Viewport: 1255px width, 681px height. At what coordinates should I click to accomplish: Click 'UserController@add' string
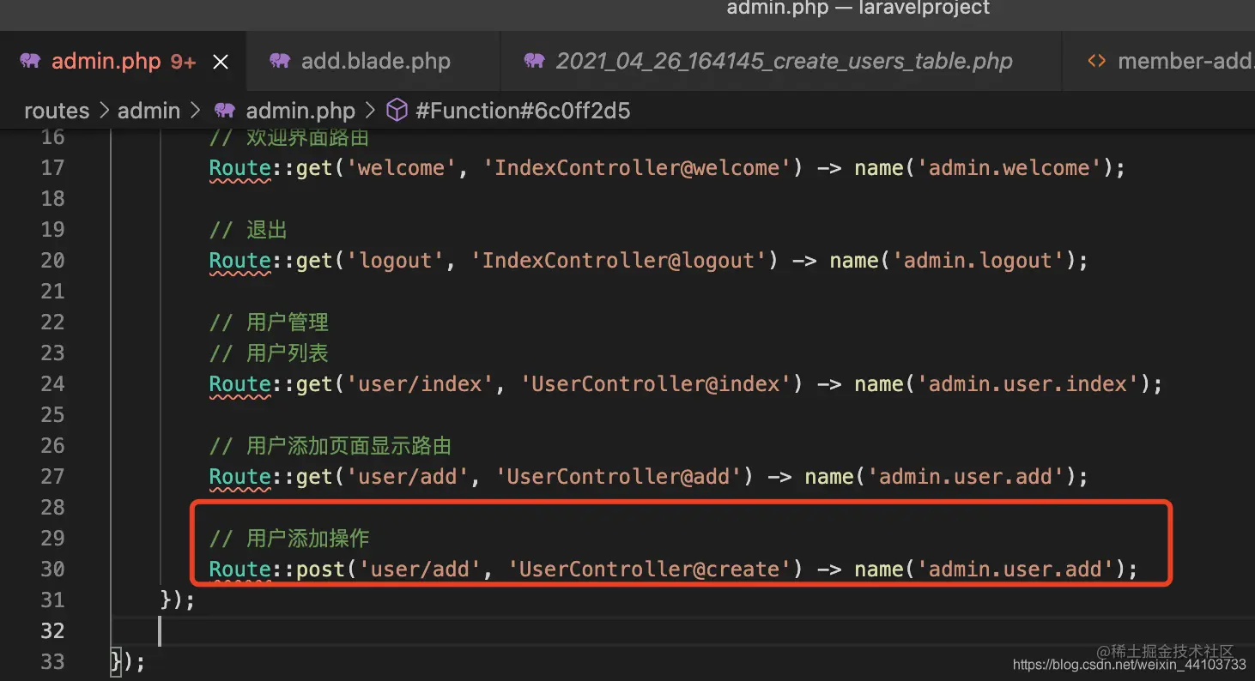click(x=618, y=476)
